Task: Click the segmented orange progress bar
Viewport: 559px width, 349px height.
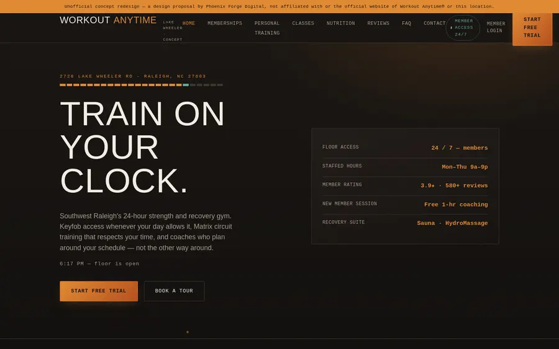Action: click(141, 85)
